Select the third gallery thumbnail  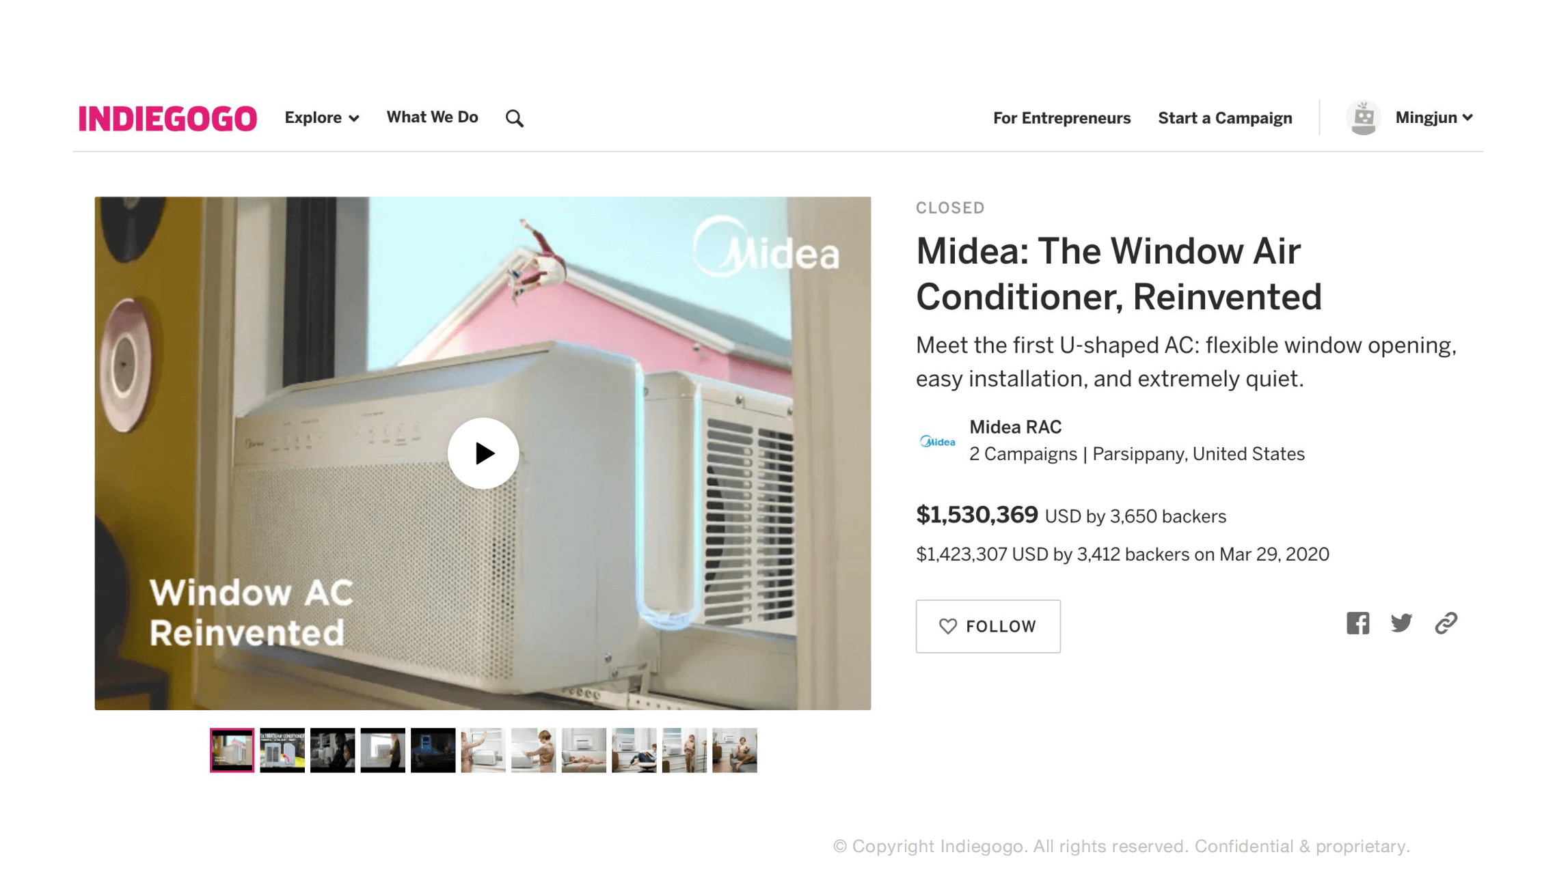coord(332,750)
